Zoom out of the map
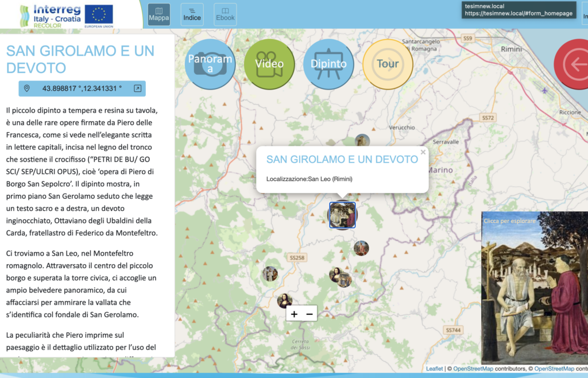588x378 pixels. click(310, 314)
